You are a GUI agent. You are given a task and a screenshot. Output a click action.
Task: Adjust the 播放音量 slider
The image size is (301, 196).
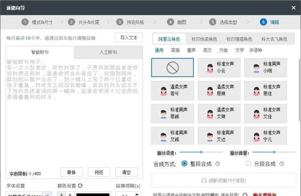point(274,152)
